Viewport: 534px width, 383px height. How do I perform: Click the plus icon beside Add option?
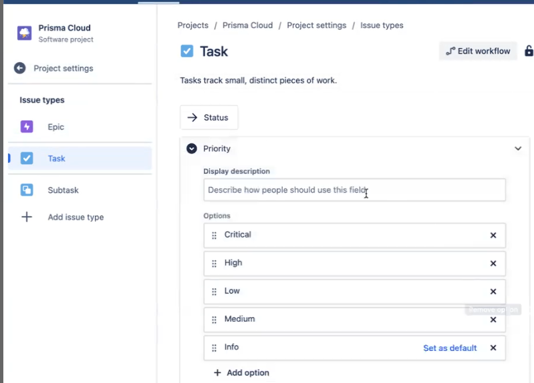tap(217, 373)
